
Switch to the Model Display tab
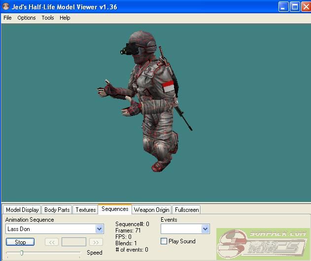pos(22,209)
